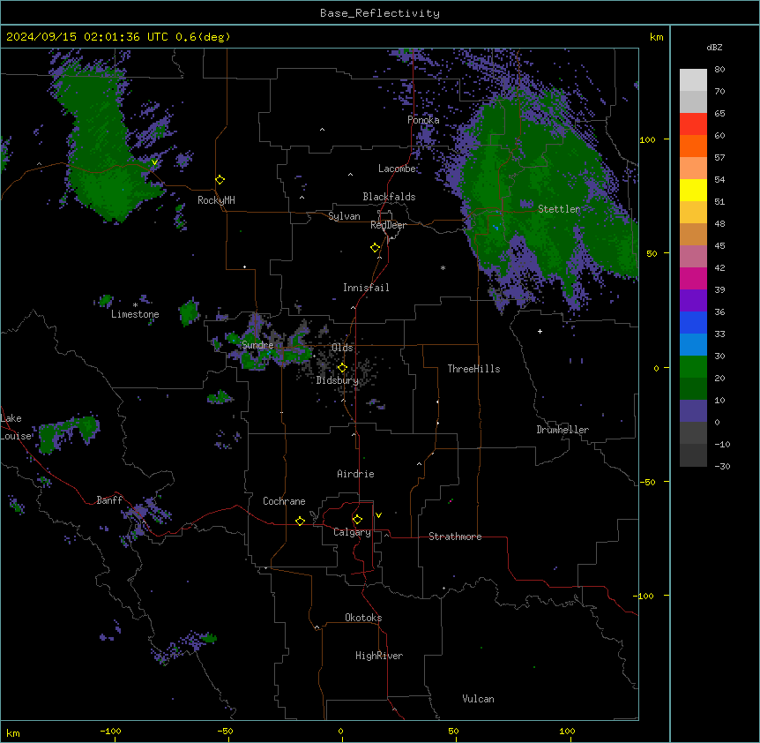Screen dimensions: 760x743
Task: Click the Strathmore city label
Action: (x=455, y=537)
